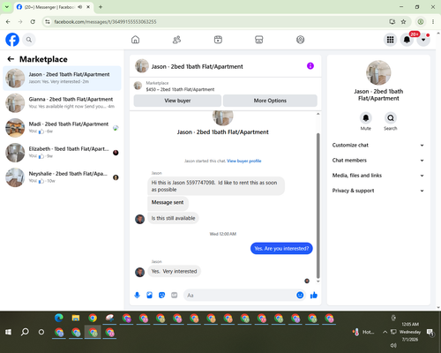This screenshot has height=353, width=441.
Task: Mute the conversation bell icon
Action: pos(366,118)
